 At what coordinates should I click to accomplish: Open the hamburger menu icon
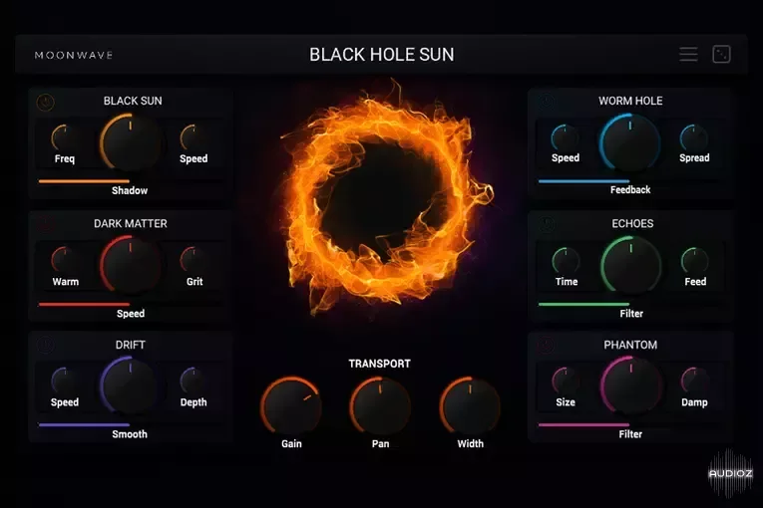point(688,55)
